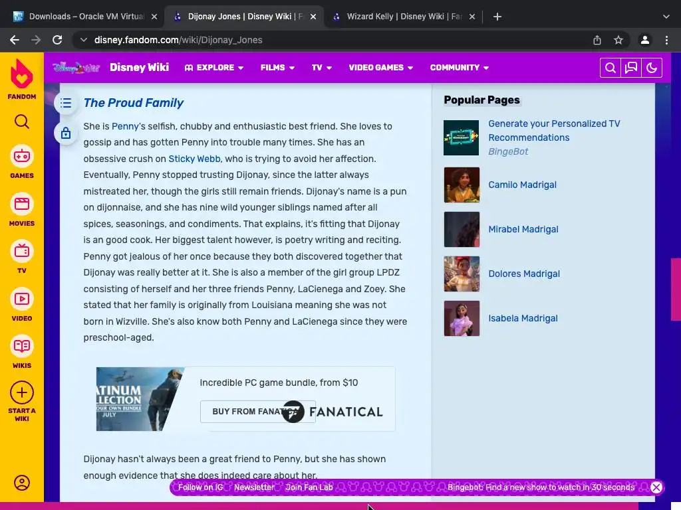
Task: Close the Wizard Kelly tab
Action: coord(472,17)
